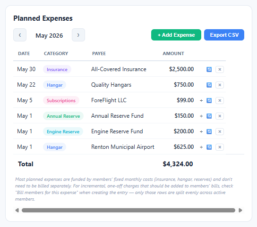Click recurring icon on Renton Municipal Airport row
The width and height of the screenshot is (257, 227).
pyautogui.click(x=209, y=147)
